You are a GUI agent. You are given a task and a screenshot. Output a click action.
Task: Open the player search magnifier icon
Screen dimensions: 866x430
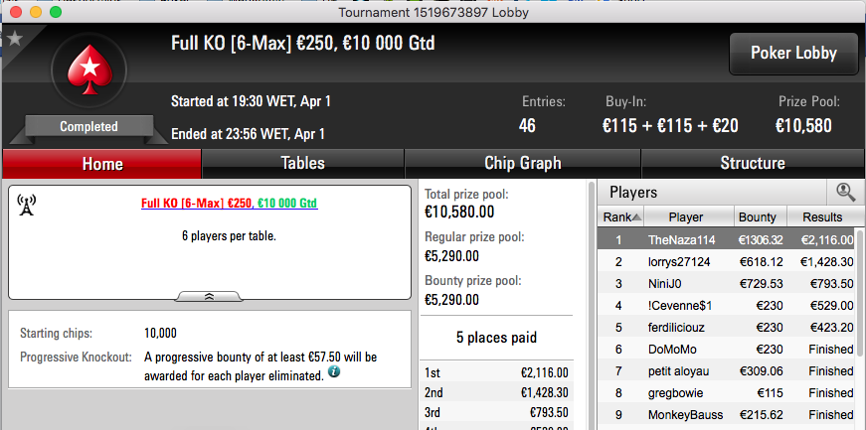click(845, 192)
